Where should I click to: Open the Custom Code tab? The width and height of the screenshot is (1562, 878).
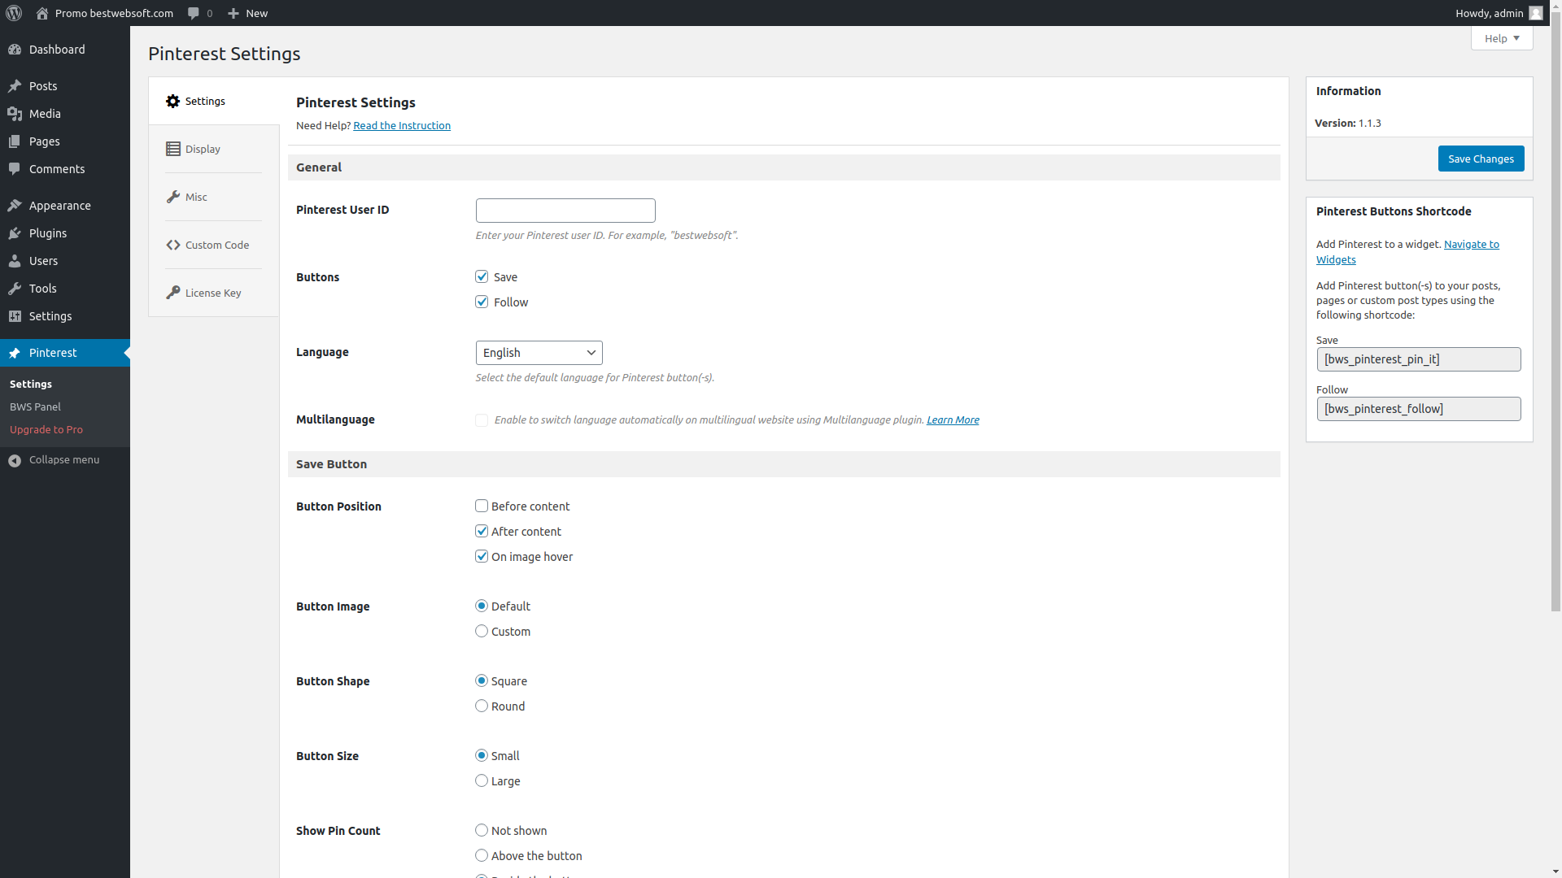[x=216, y=245]
